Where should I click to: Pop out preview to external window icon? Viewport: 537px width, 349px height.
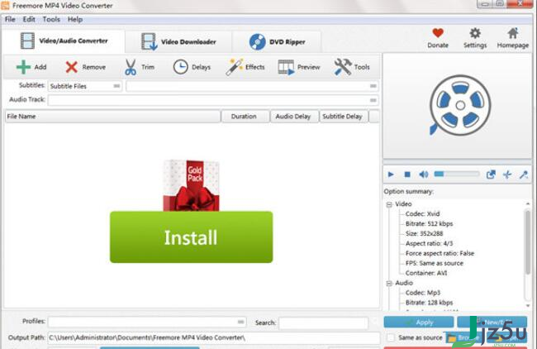point(491,174)
